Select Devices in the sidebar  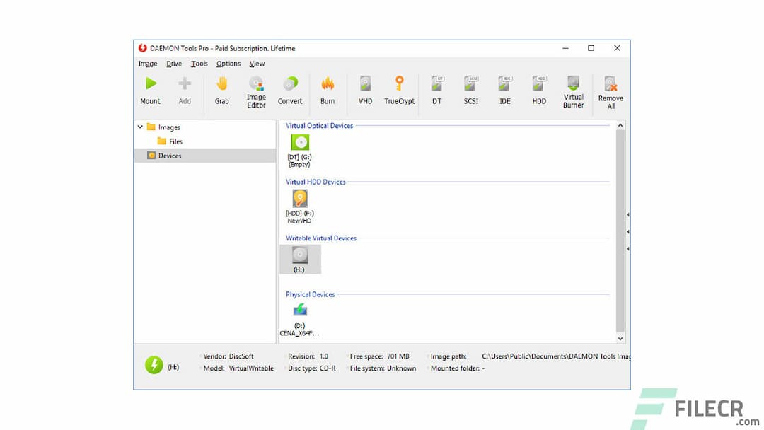(x=170, y=156)
